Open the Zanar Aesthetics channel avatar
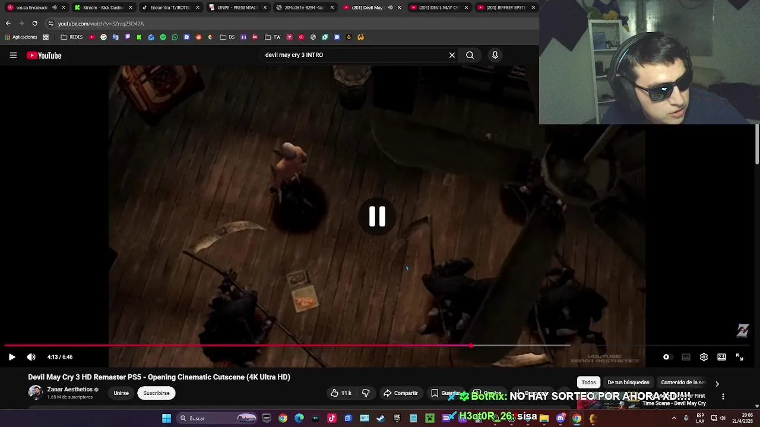Image resolution: width=760 pixels, height=427 pixels. [x=36, y=393]
